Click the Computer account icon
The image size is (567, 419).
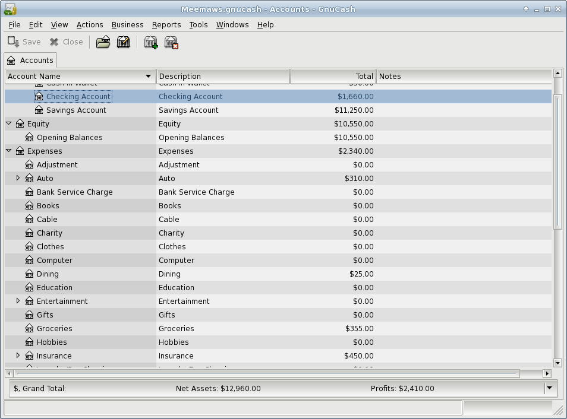29,261
